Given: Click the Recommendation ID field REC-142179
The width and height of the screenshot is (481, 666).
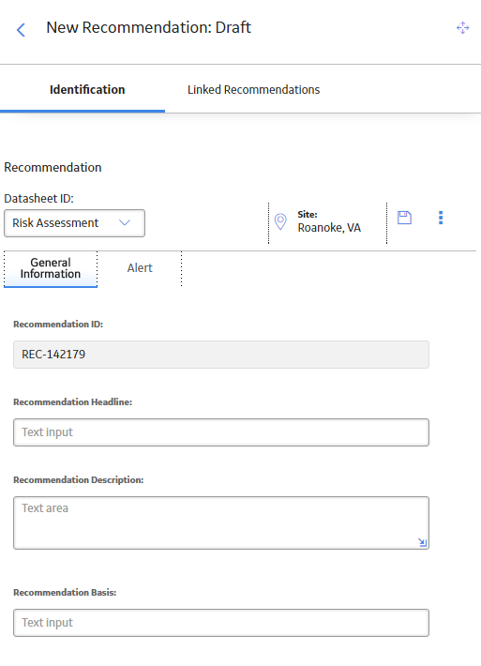Looking at the screenshot, I should pyautogui.click(x=221, y=355).
